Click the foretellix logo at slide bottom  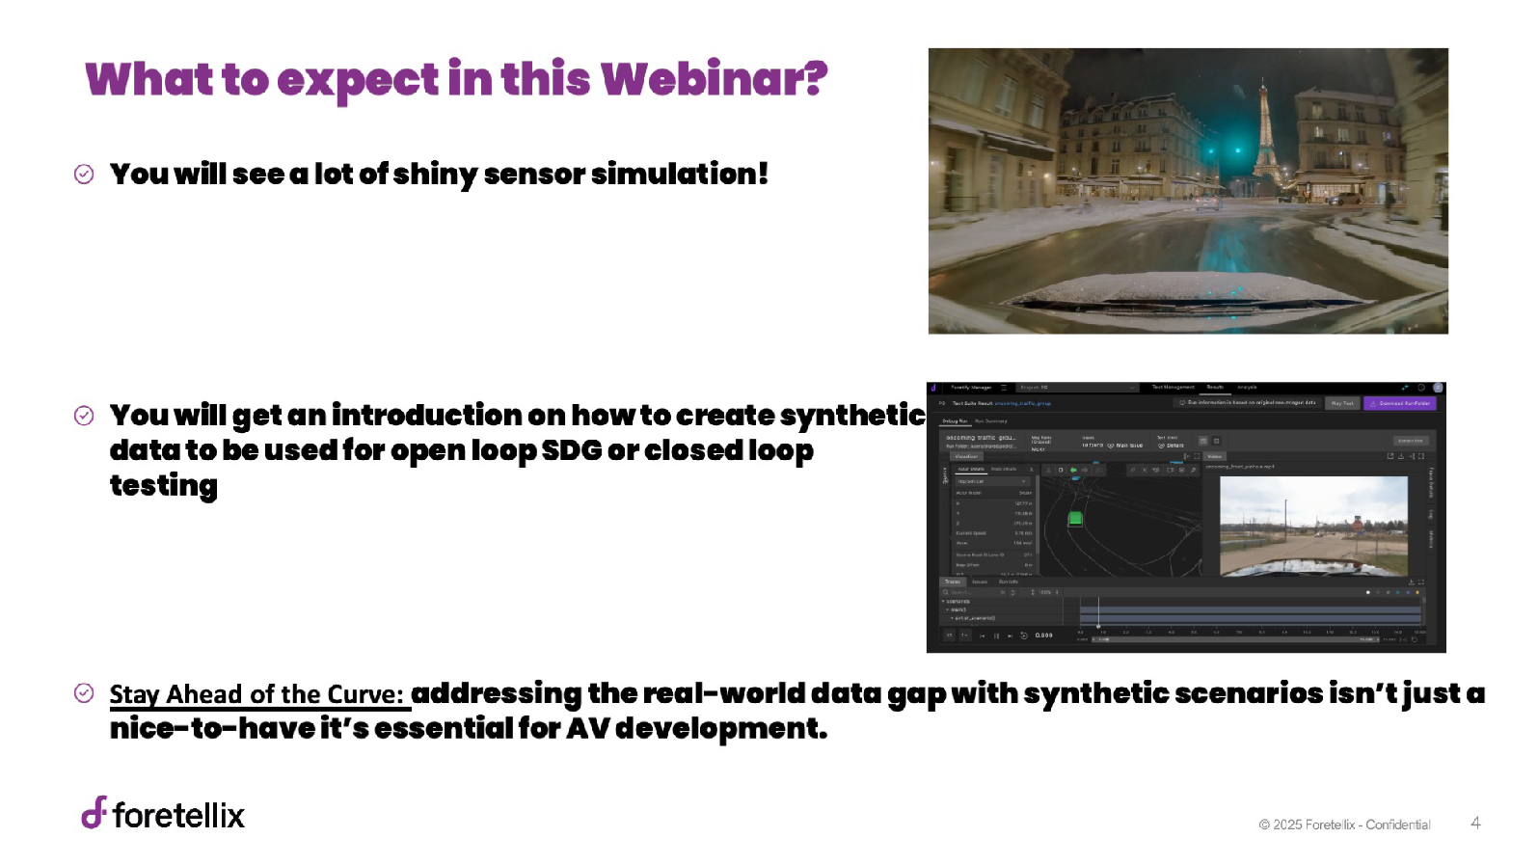tap(163, 815)
